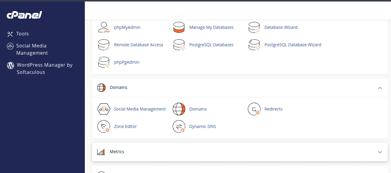Open the Redirects link

coord(273,109)
